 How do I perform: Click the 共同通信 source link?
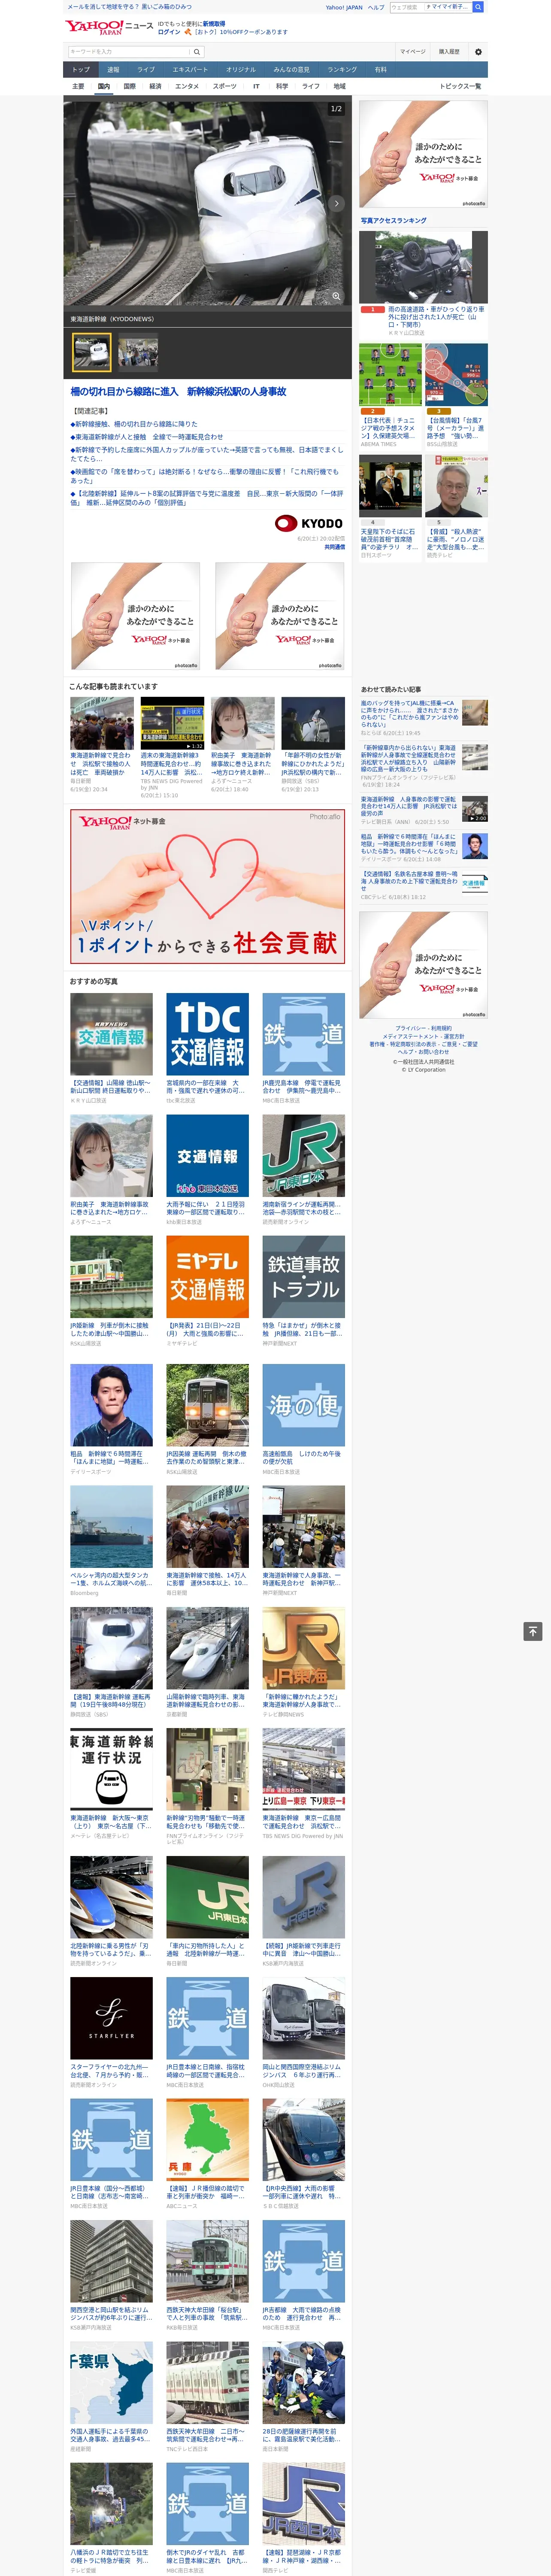(334, 547)
